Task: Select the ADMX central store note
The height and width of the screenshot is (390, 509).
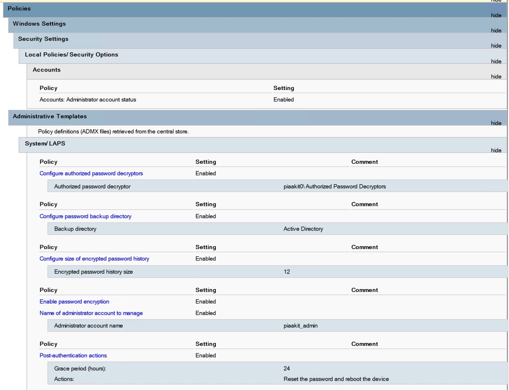Action: click(x=113, y=132)
